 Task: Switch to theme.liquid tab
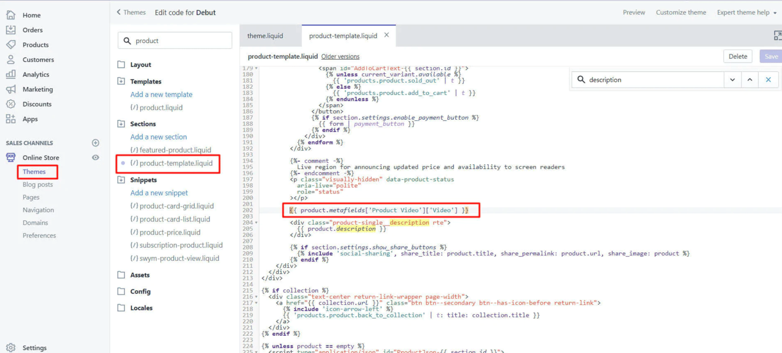265,35
